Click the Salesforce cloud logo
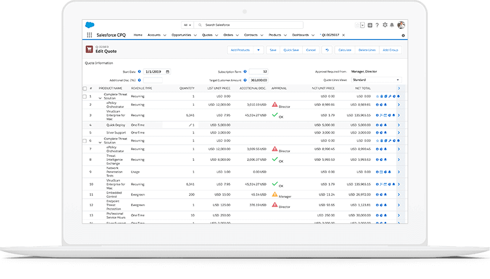The width and height of the screenshot is (490, 279). pos(90,25)
